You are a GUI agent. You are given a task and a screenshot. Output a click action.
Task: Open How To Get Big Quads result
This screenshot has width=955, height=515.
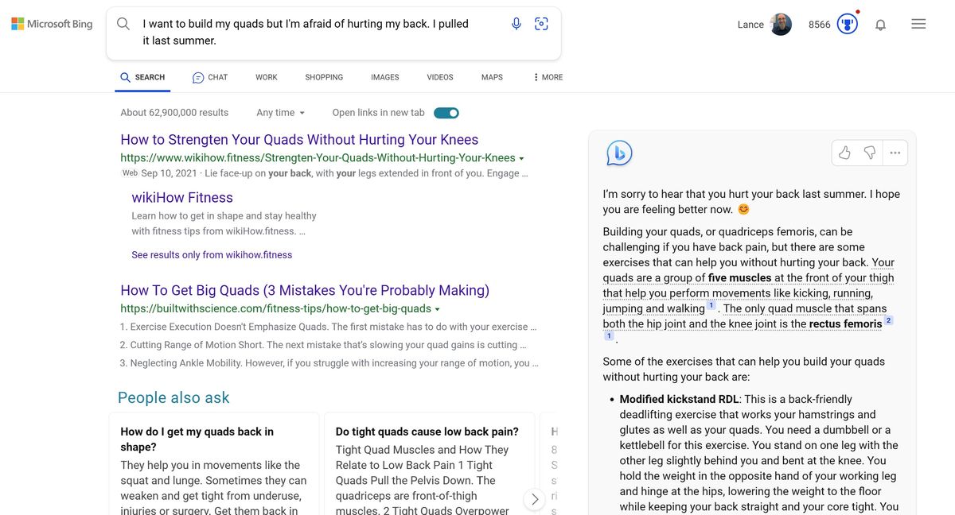pyautogui.click(x=305, y=291)
